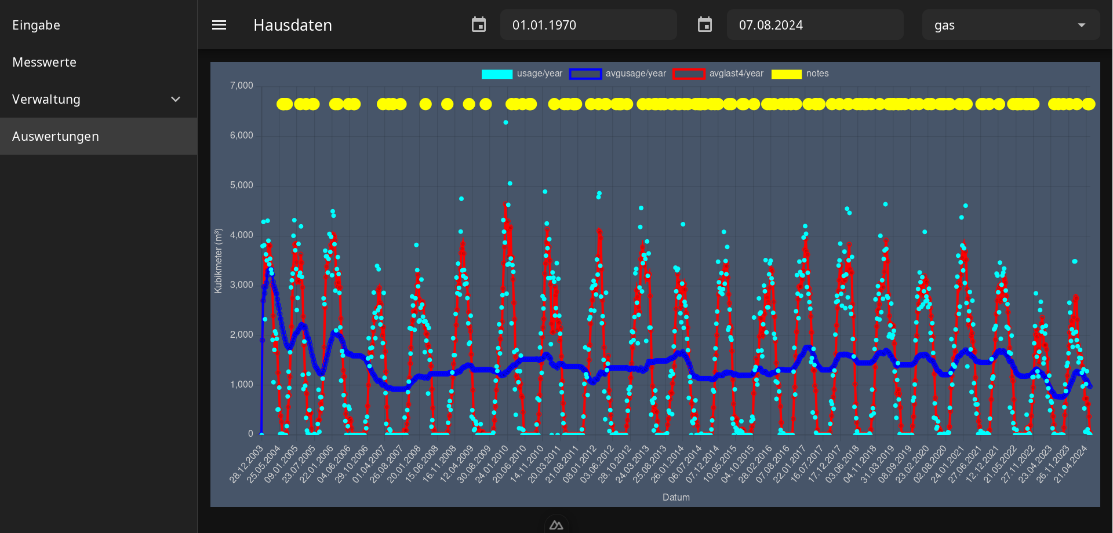
Task: Open the Messwerte sidebar item
Action: 99,62
